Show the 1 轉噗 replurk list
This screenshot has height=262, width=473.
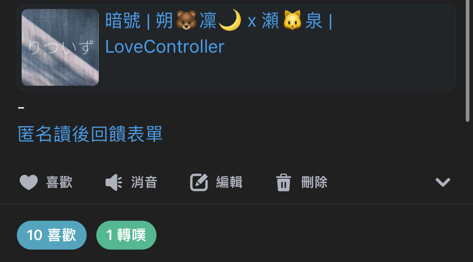[x=126, y=235]
